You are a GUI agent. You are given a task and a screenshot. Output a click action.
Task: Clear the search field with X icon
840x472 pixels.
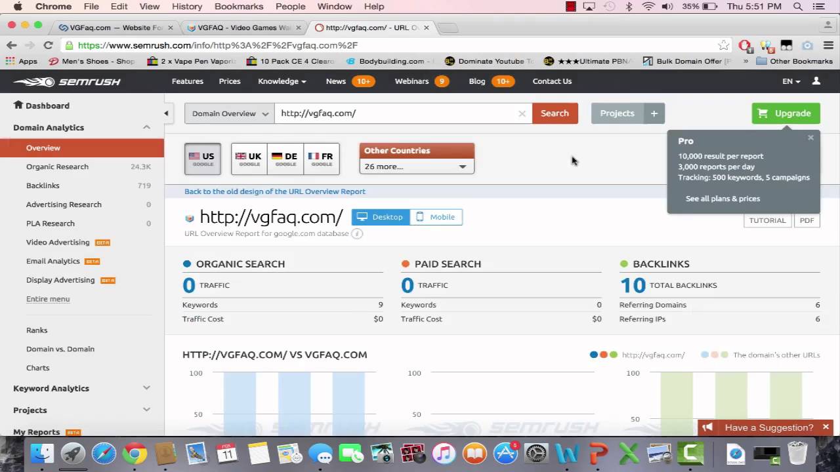pos(522,113)
